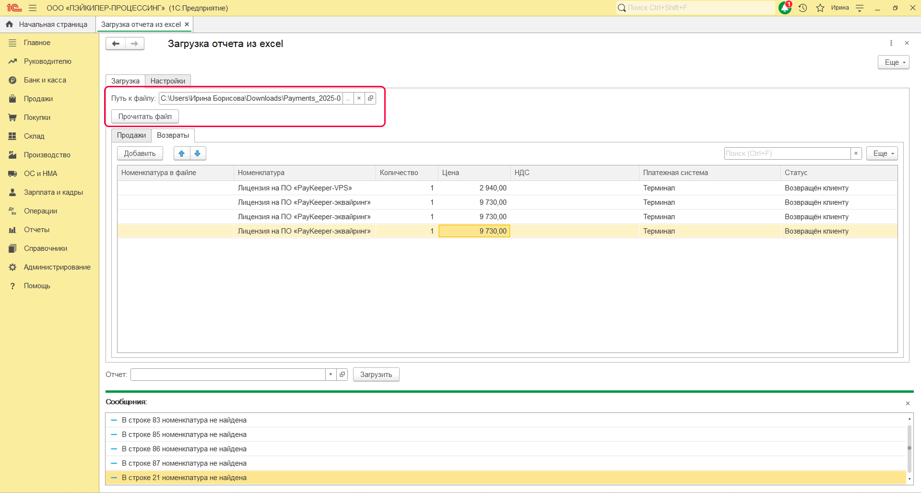921x493 pixels.
Task: Open the selected Отчет with open icon
Action: 342,375
